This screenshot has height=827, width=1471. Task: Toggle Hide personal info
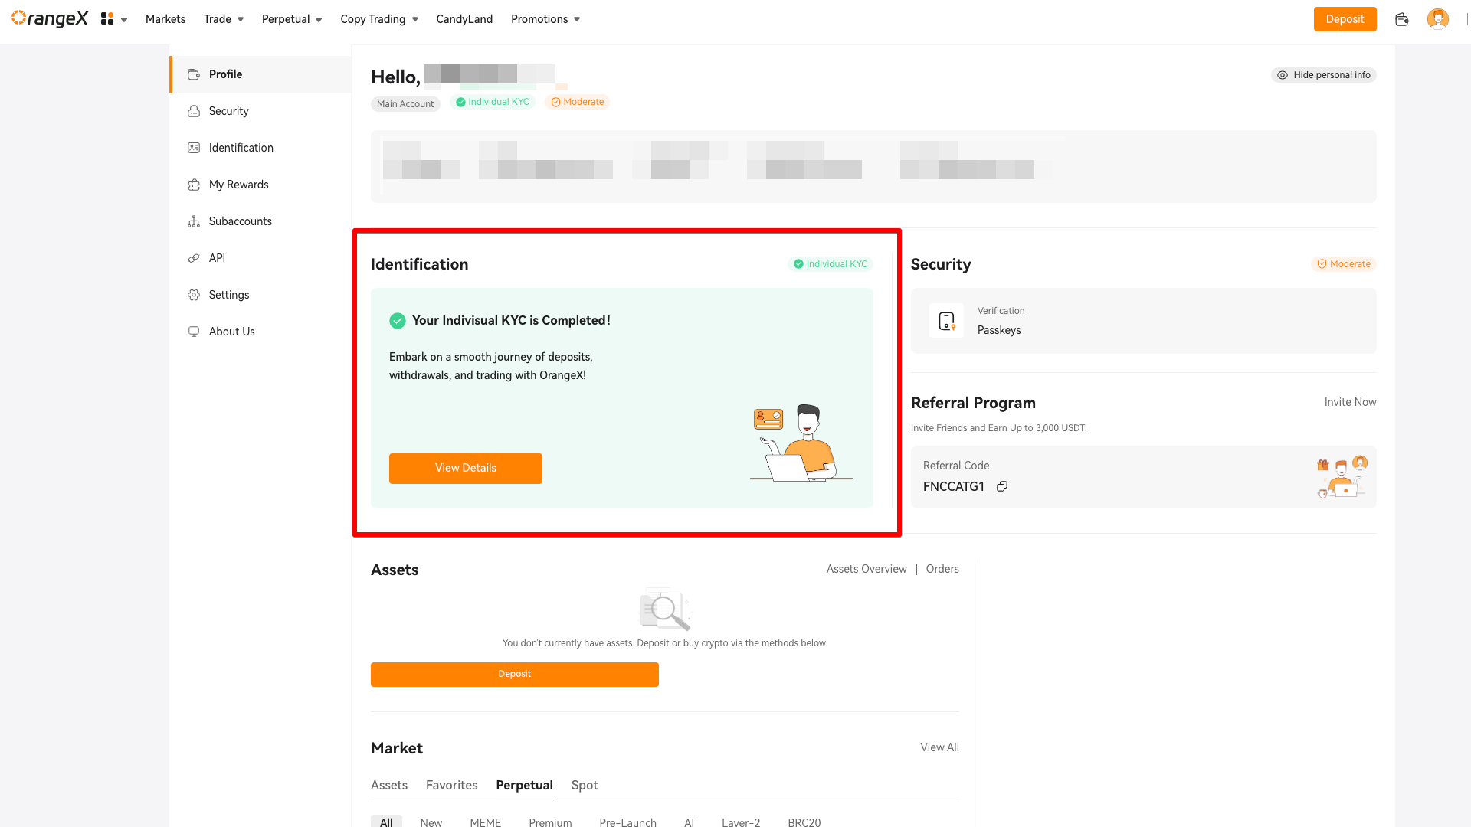pyautogui.click(x=1324, y=75)
